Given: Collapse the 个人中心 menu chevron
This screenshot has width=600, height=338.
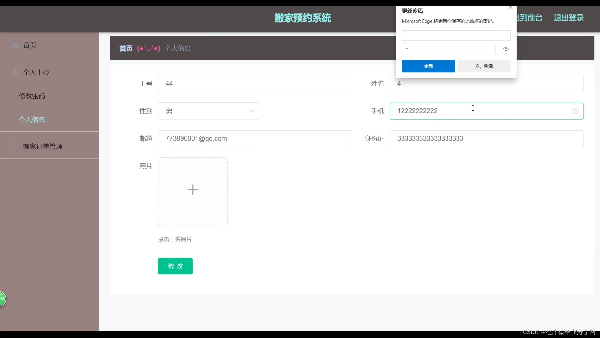Looking at the screenshot, I should pyautogui.click(x=88, y=71).
